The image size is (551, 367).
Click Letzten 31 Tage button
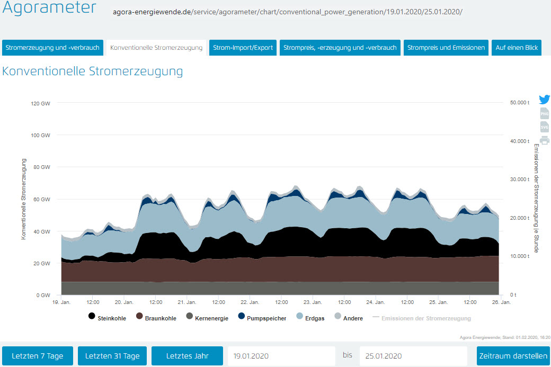pyautogui.click(x=112, y=356)
